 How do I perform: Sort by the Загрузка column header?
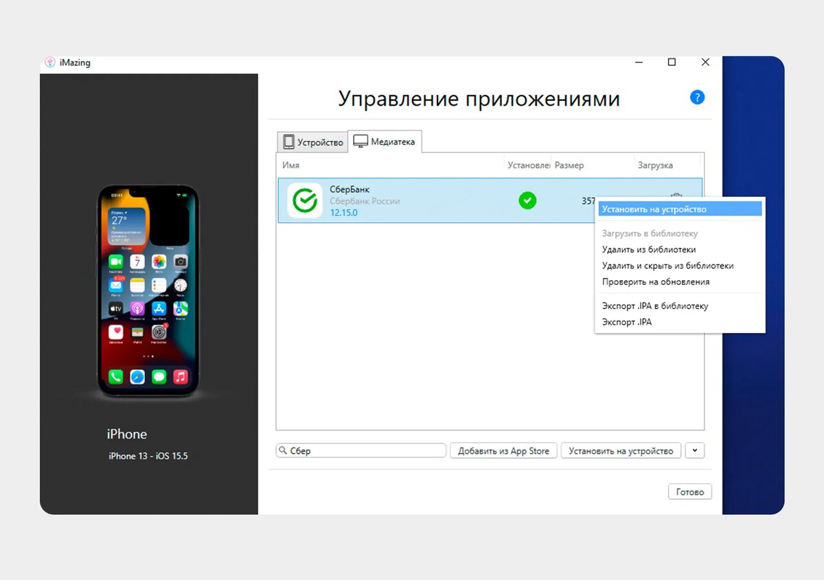pos(666,165)
